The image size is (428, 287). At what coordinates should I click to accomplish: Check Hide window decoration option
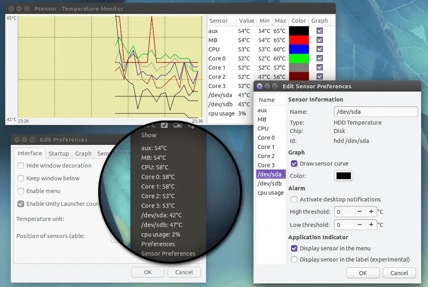tap(20, 166)
